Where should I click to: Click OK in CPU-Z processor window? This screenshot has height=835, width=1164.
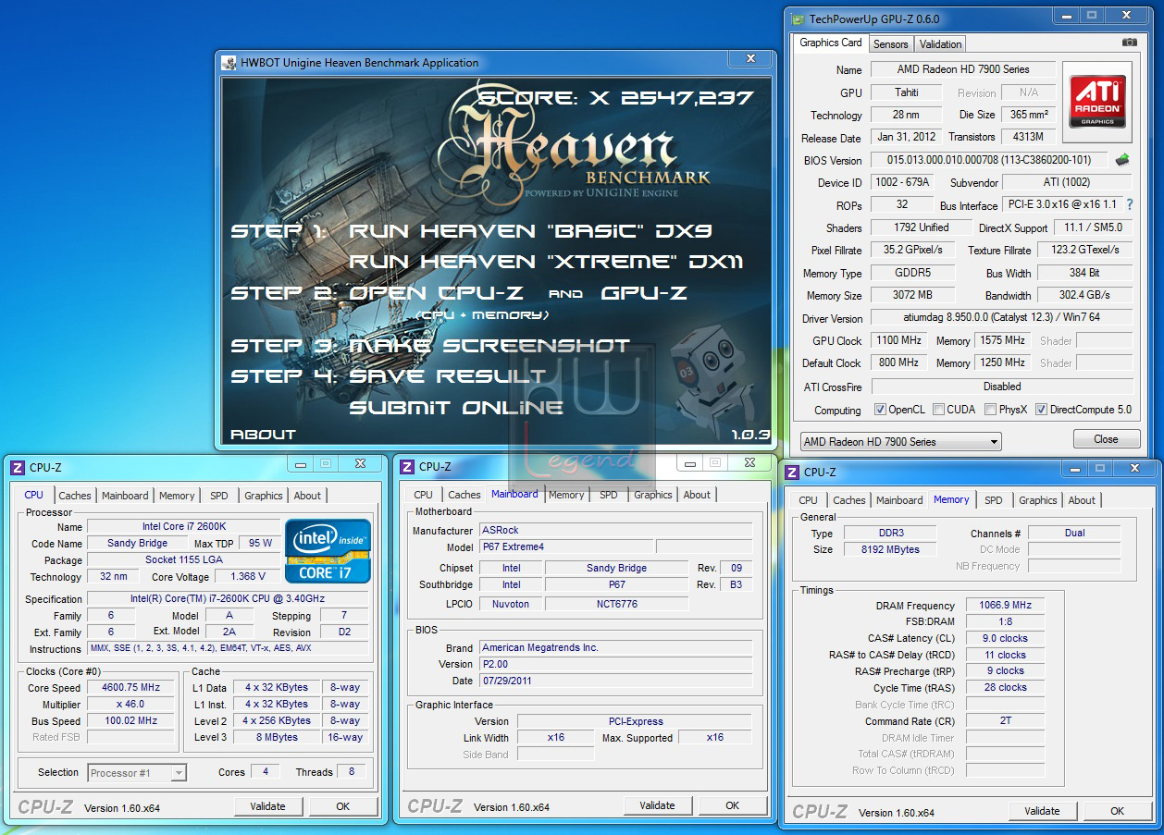[x=342, y=806]
